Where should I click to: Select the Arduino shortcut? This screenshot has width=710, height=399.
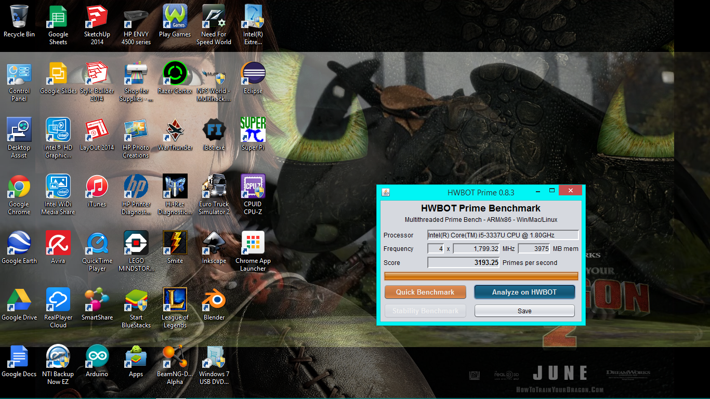[x=97, y=356]
